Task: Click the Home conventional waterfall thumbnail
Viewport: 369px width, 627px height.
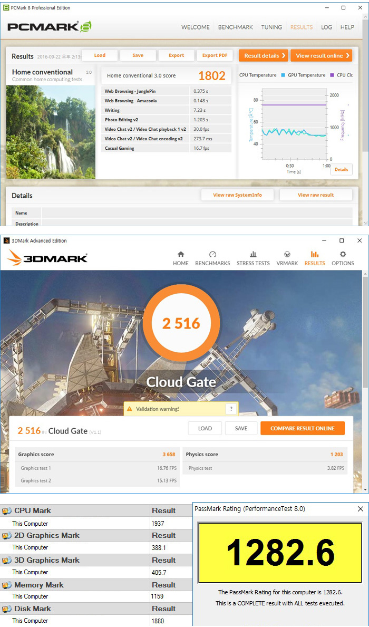Action: click(51, 131)
